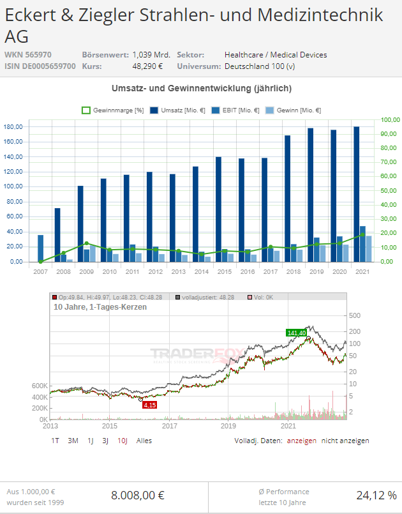Viewport: 402px width, 514px height.
Task: Click the 600K volume axis label
Action: (x=40, y=386)
